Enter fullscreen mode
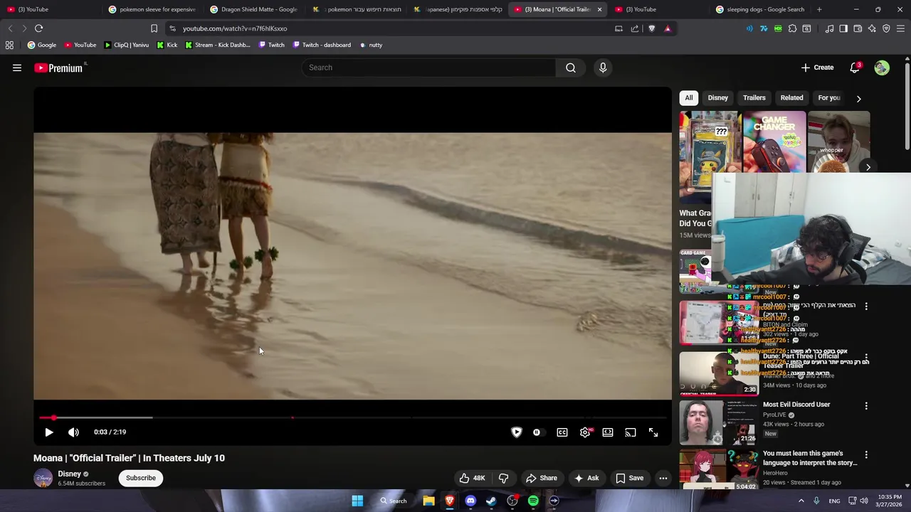This screenshot has width=911, height=512. pos(653,432)
